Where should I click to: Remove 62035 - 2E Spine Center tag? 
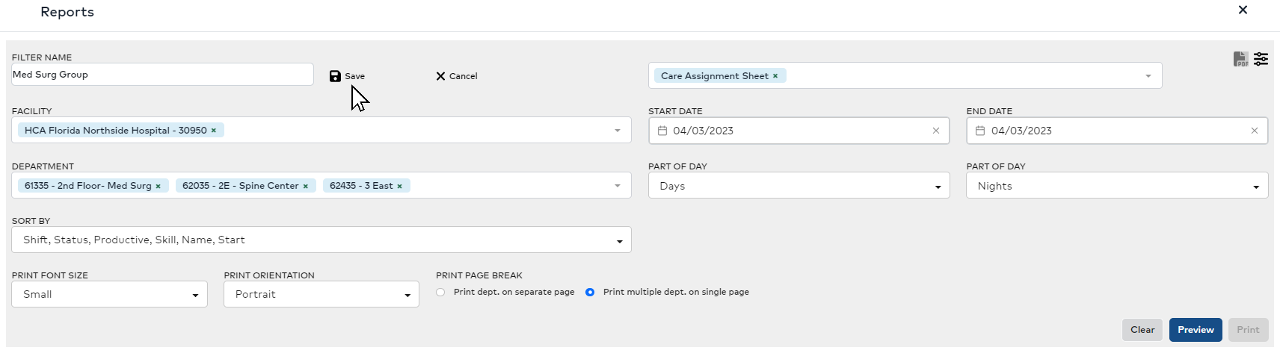(x=306, y=186)
